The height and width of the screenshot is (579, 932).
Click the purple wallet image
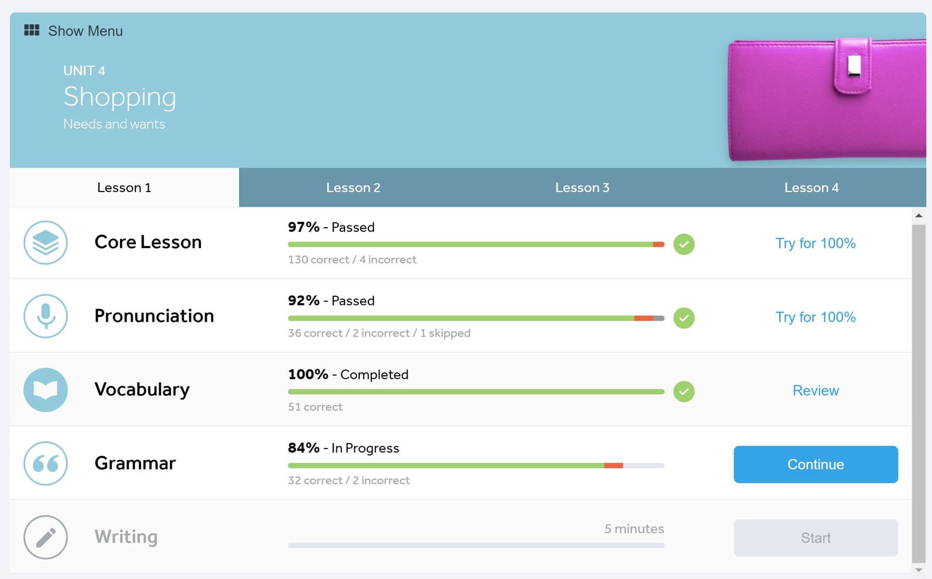click(826, 100)
